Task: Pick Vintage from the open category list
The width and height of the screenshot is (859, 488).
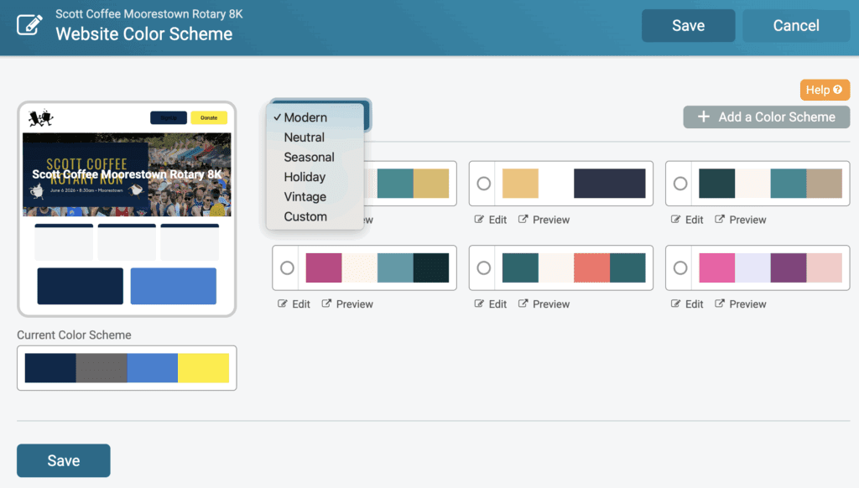Action: click(x=305, y=197)
